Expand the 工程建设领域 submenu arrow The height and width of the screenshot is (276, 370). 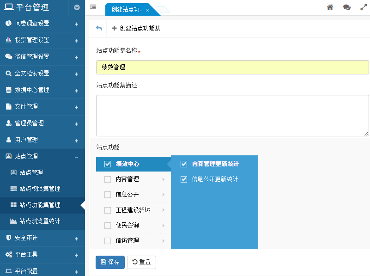click(x=163, y=210)
